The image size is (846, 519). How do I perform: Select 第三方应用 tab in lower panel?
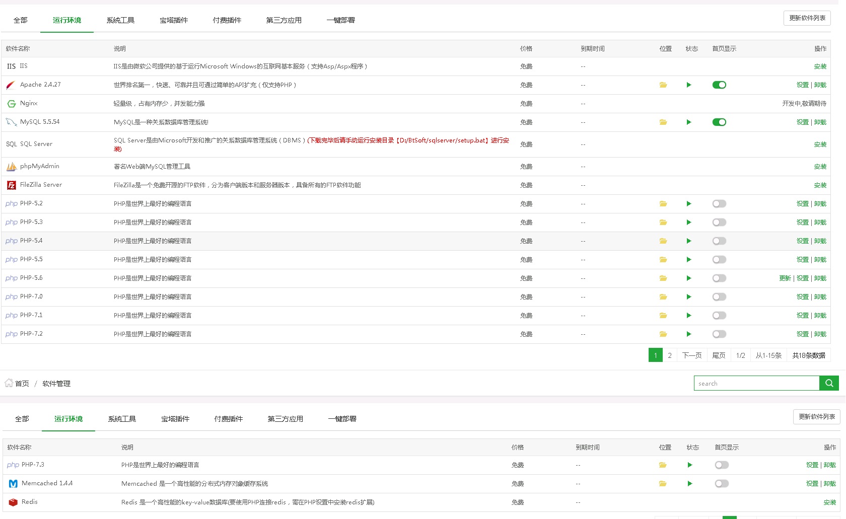point(286,419)
